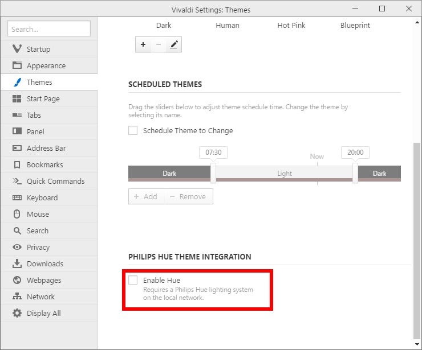The image size is (422, 350).
Task: Enable Schedule Theme to Change checkbox
Action: click(x=133, y=130)
